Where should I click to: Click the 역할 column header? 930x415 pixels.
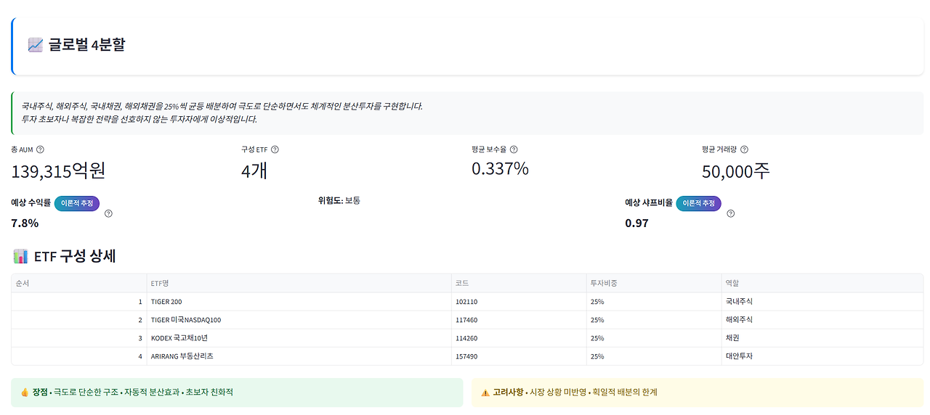click(822, 283)
